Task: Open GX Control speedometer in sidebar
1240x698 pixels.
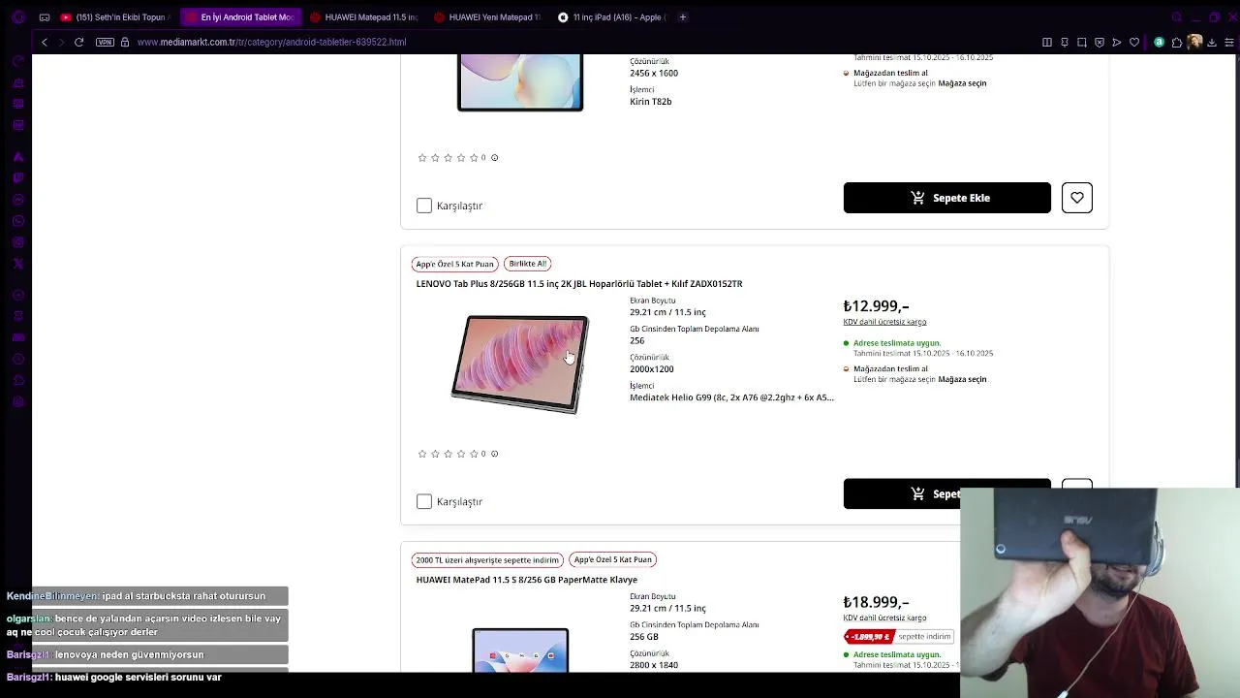Action: click(17, 61)
